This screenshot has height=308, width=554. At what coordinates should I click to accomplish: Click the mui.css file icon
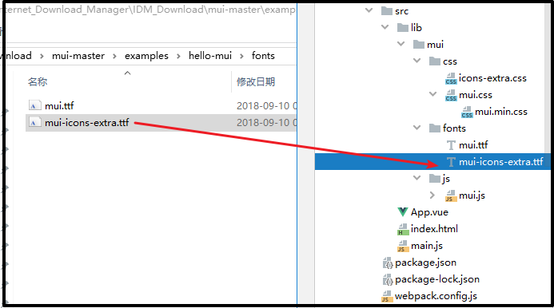[x=451, y=95]
